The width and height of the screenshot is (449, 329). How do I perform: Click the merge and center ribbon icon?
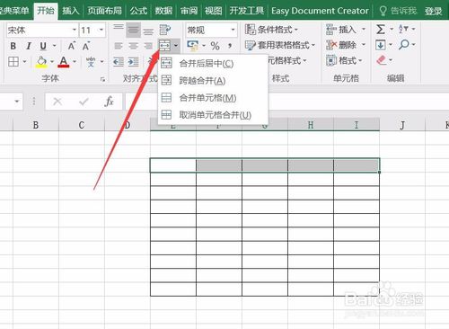[x=164, y=46]
